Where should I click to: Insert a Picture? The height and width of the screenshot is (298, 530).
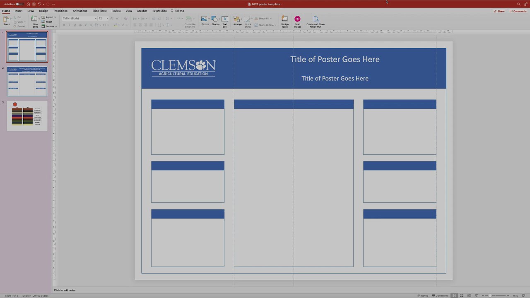click(205, 21)
